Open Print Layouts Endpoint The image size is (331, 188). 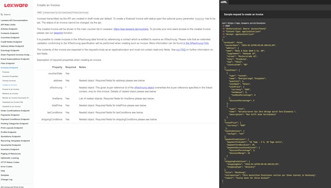pos(12,128)
